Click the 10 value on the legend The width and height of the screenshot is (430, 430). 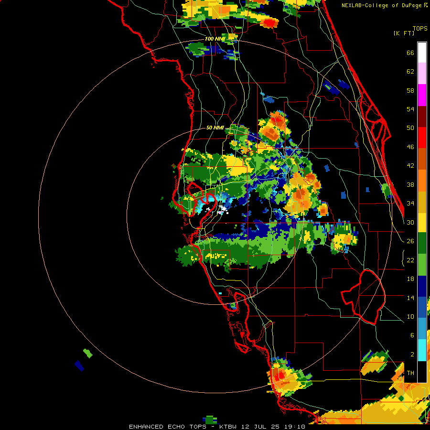tap(410, 316)
